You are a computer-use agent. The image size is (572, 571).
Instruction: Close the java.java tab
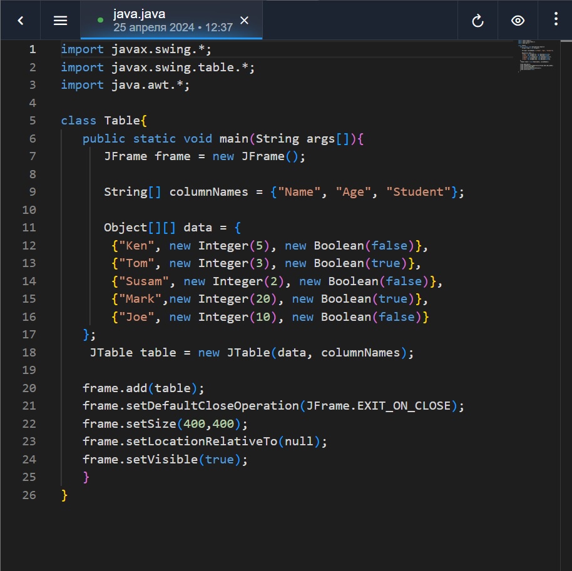(x=245, y=21)
